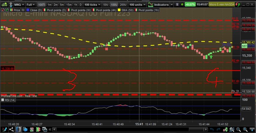Open the chart window layout icon
This screenshot has width=256, height=133.
45,130
